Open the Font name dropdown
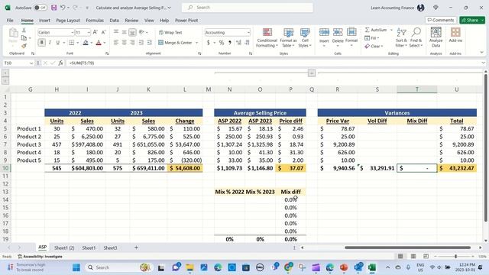 click(73, 32)
